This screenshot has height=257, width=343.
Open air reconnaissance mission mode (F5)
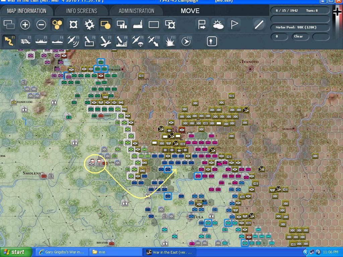click(x=73, y=41)
